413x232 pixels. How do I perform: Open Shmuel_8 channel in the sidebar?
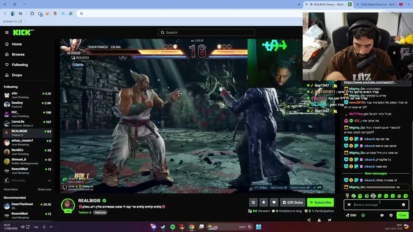pos(27,161)
